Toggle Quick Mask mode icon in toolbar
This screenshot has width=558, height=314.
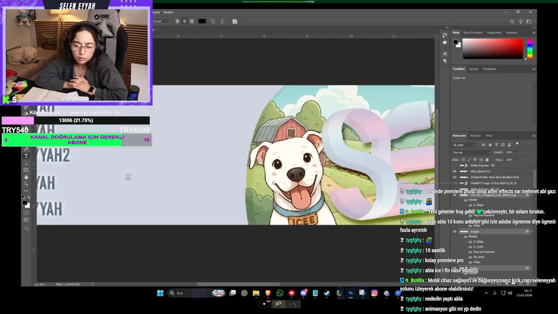26,213
